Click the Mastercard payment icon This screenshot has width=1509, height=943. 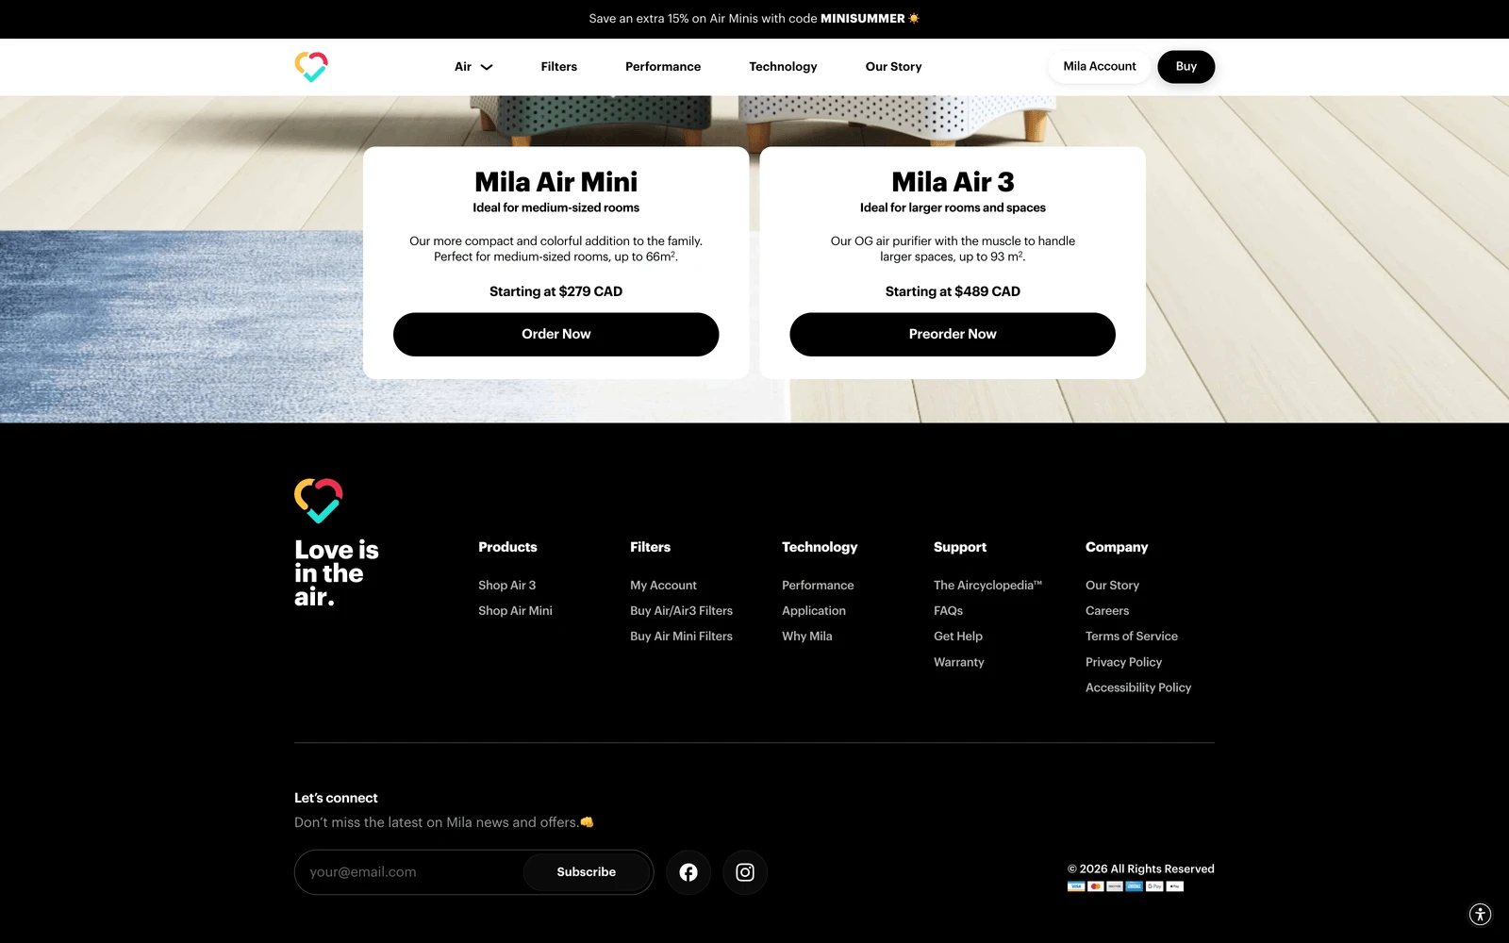point(1096,886)
